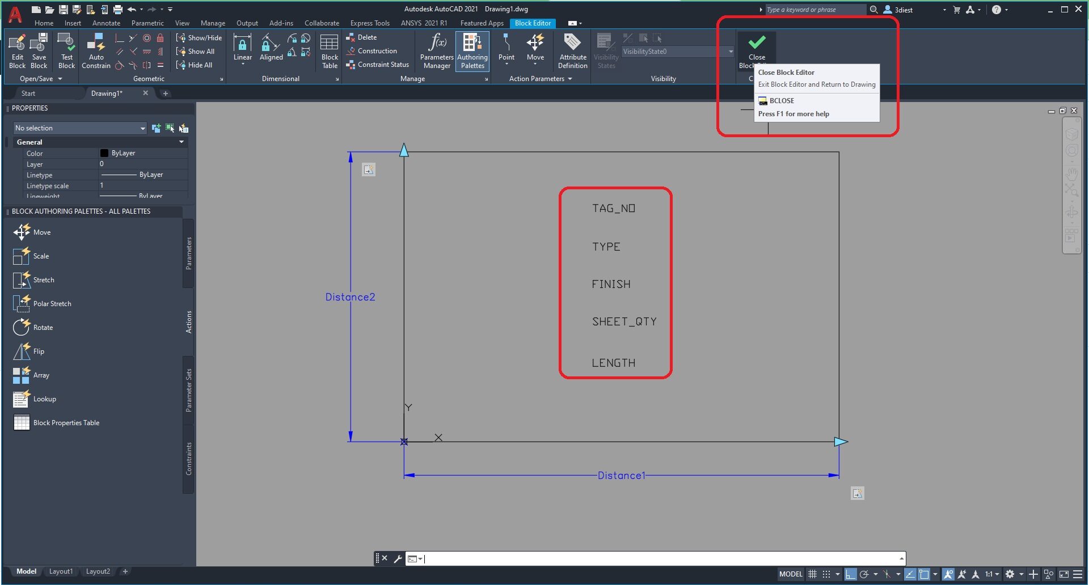Viewport: 1089px width, 585px height.
Task: Click Quick Select icon in Properties panel
Action: [184, 128]
